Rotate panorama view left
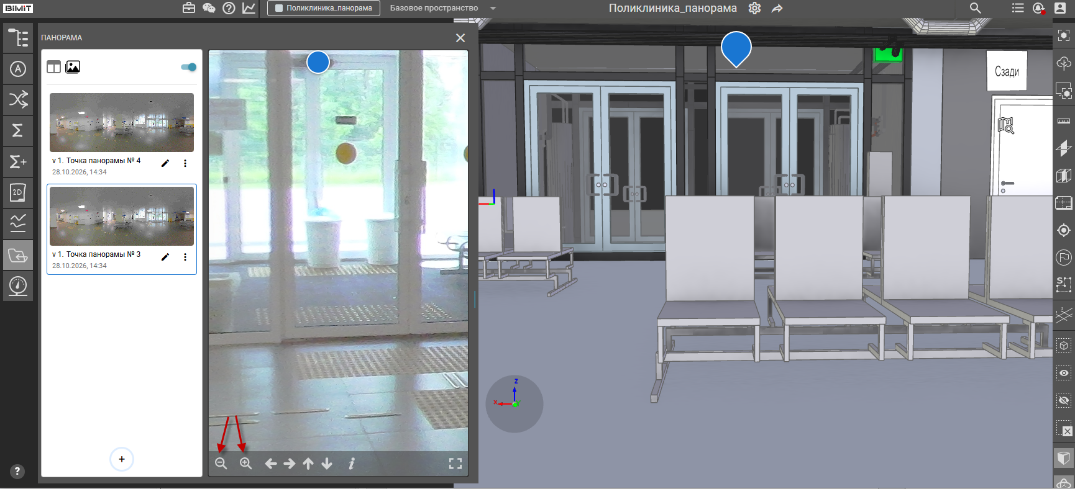Viewport: 1075px width, 489px height. (271, 464)
